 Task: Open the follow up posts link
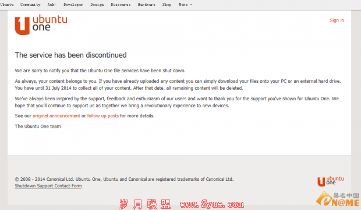[x=103, y=116]
